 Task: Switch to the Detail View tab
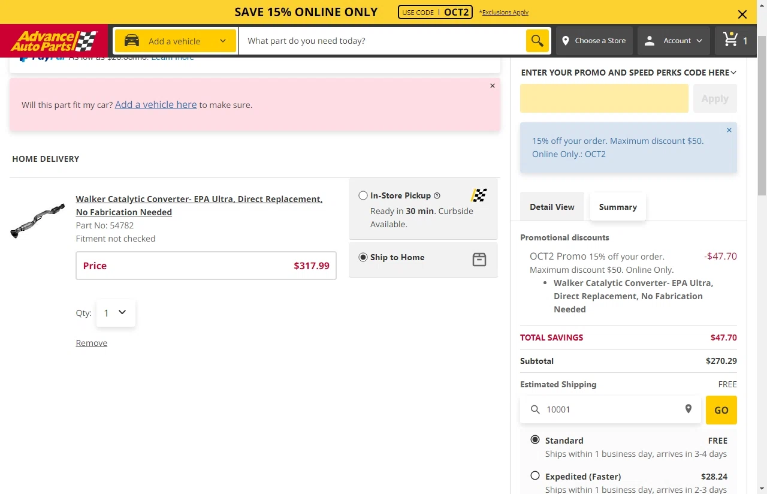coord(552,207)
